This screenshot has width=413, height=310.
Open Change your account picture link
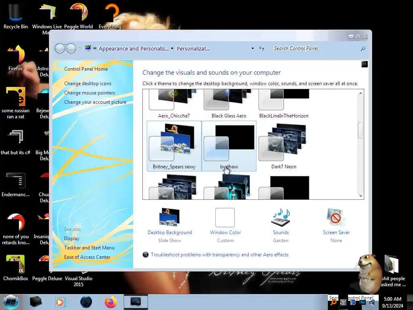(95, 102)
